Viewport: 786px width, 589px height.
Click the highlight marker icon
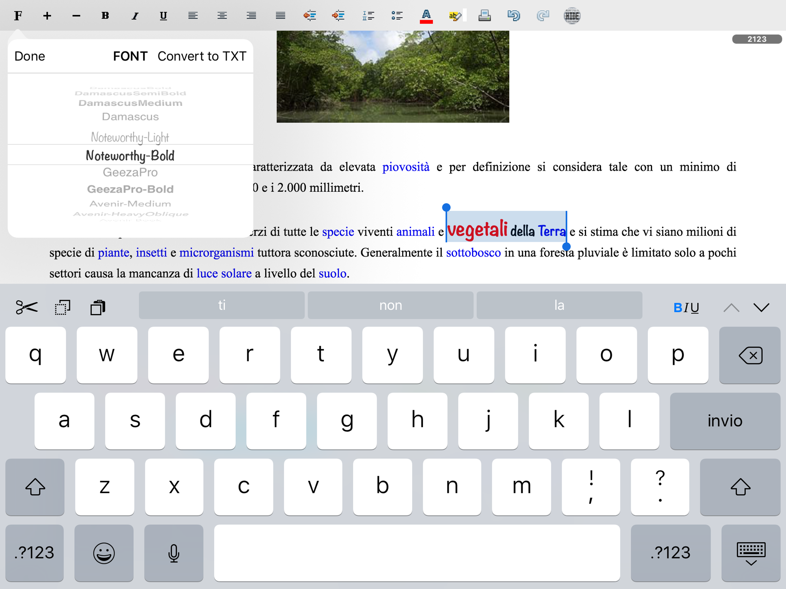[455, 16]
